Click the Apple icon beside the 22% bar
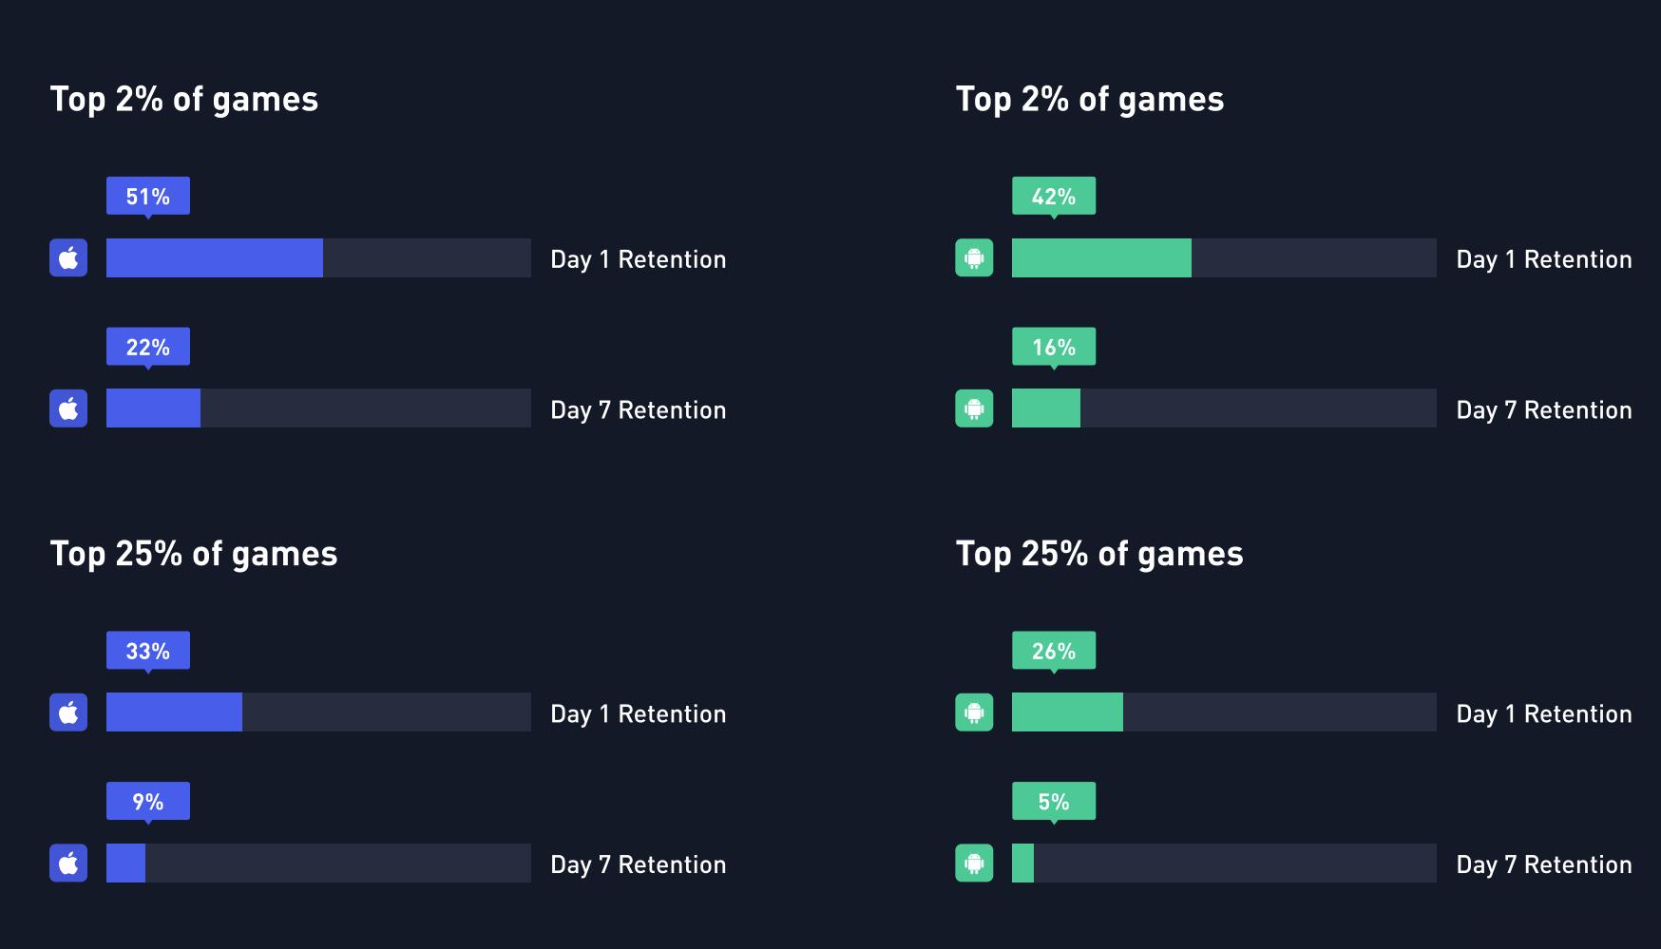Image resolution: width=1661 pixels, height=949 pixels. tap(68, 408)
